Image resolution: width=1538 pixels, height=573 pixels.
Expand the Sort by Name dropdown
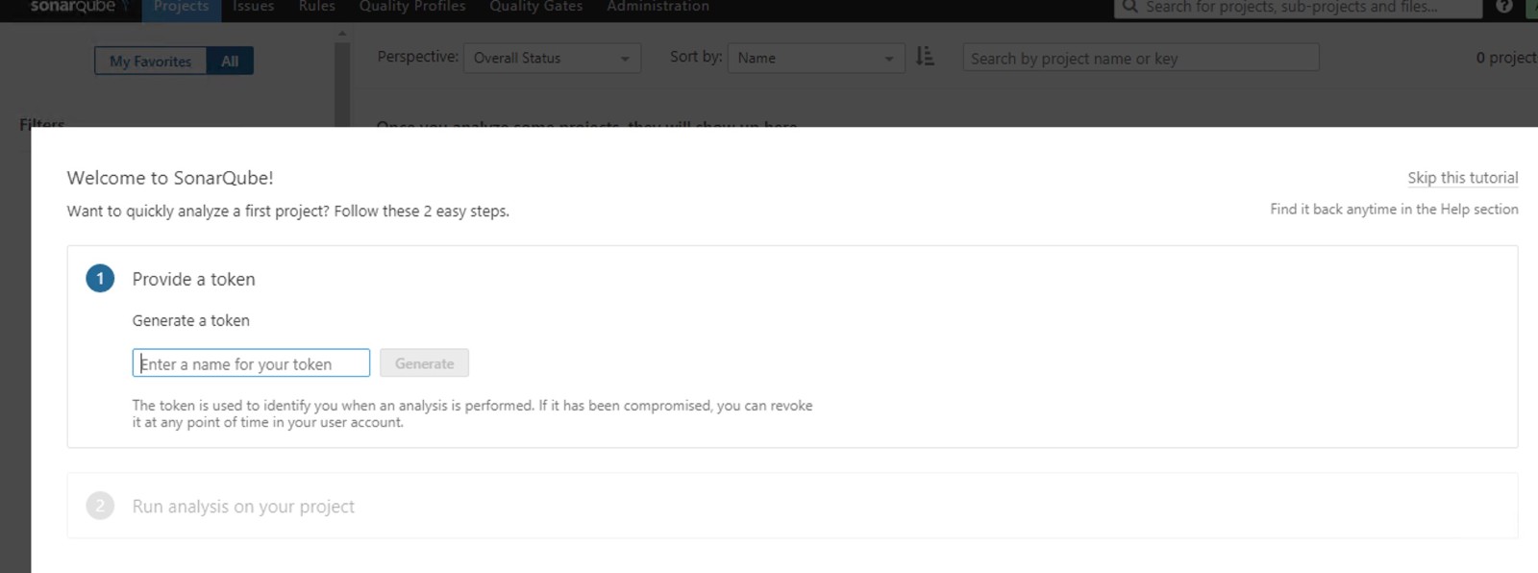(815, 58)
